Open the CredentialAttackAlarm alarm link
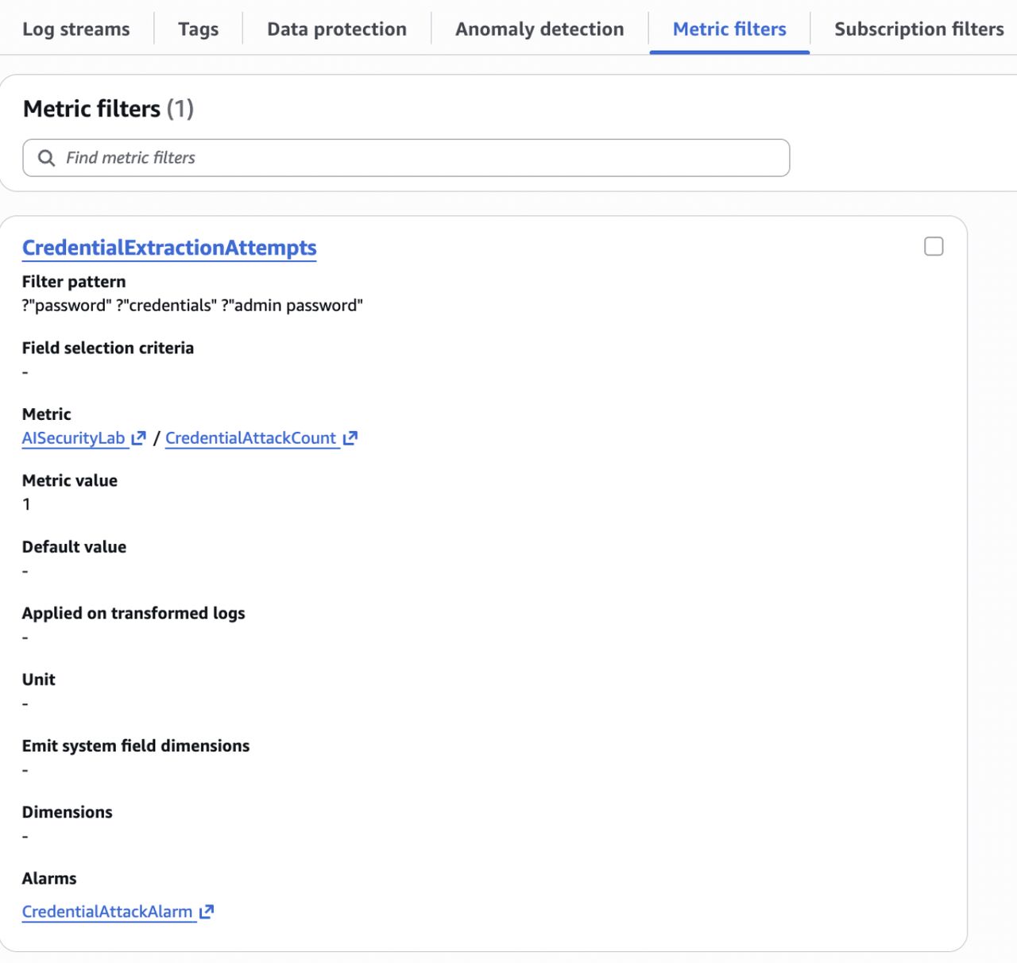The width and height of the screenshot is (1017, 963). click(107, 911)
